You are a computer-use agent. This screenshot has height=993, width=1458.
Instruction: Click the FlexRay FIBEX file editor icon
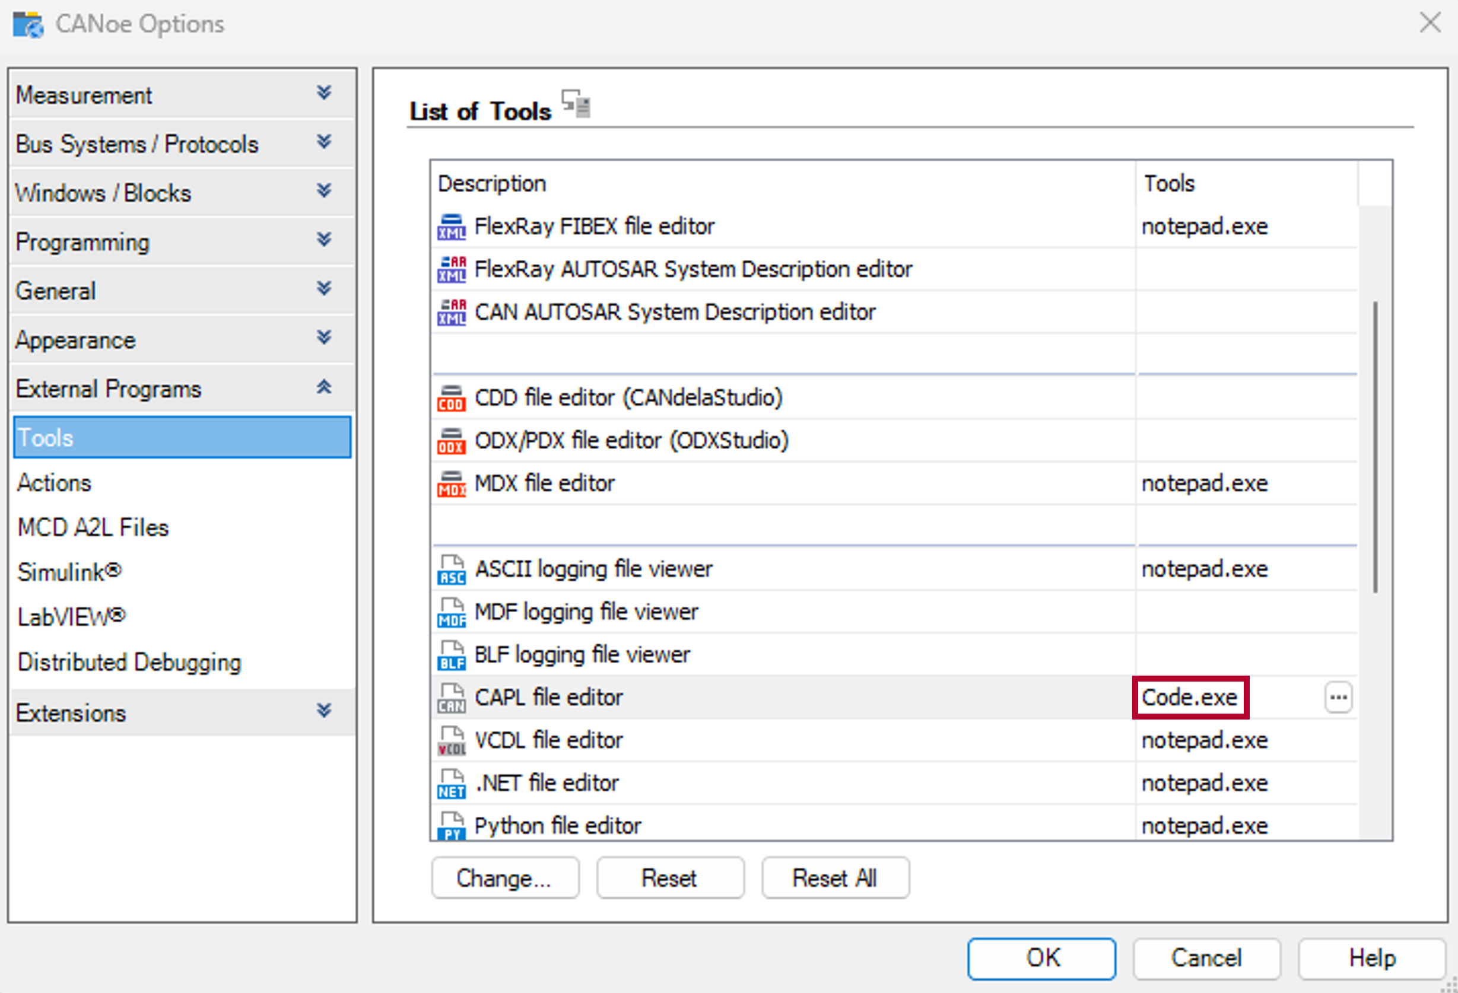click(x=451, y=227)
